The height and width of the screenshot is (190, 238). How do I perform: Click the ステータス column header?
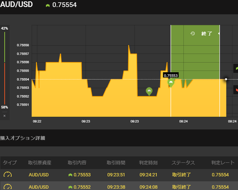tap(183, 163)
